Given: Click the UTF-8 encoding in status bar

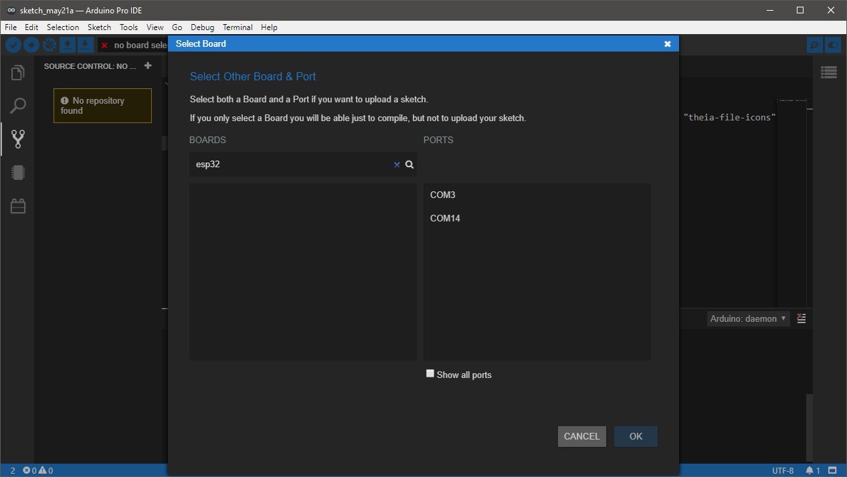Looking at the screenshot, I should tap(783, 471).
